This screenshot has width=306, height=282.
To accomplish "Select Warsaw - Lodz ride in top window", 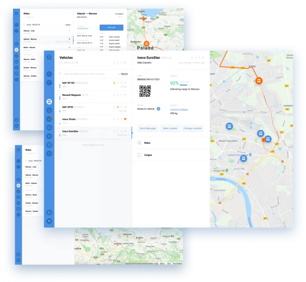I will point(46,32).
